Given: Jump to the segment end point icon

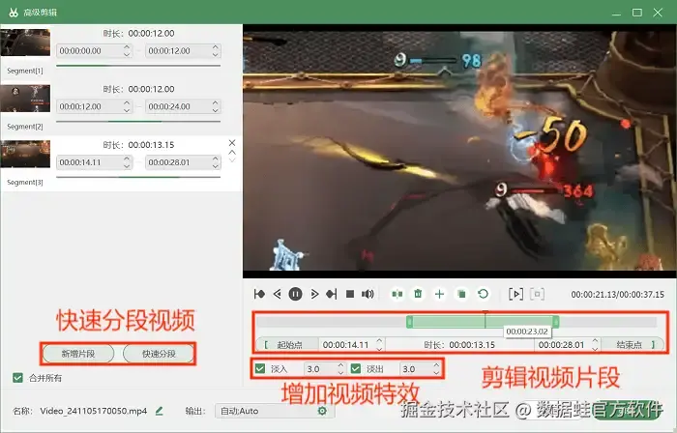Looking at the screenshot, I should [332, 294].
